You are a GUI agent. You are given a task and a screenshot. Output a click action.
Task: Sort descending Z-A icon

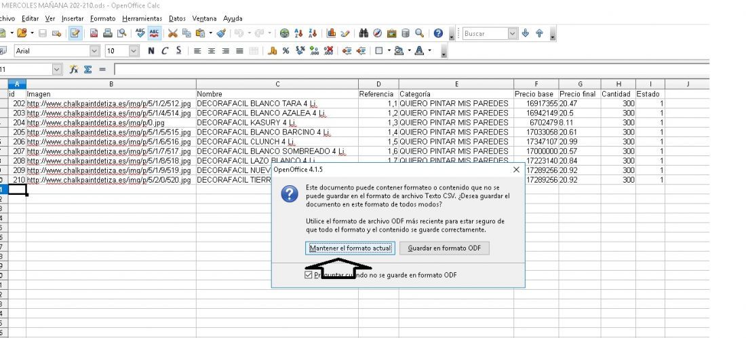coord(313,33)
